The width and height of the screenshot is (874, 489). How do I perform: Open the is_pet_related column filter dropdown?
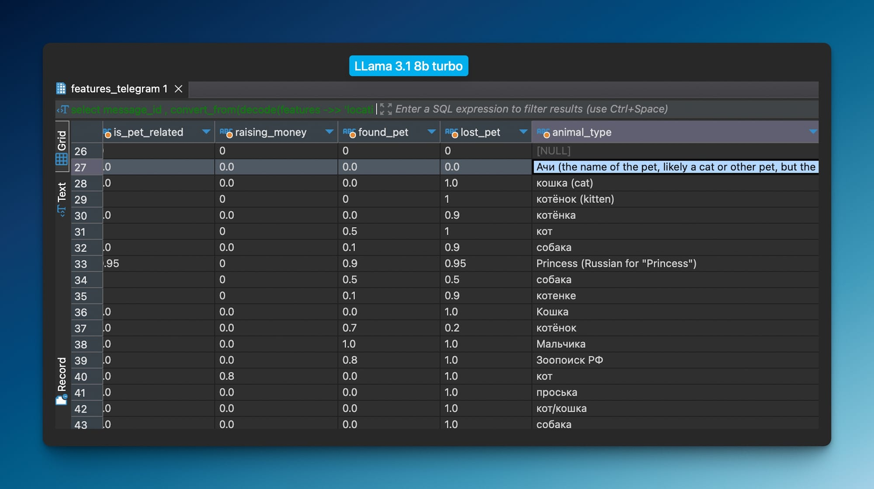coord(206,132)
